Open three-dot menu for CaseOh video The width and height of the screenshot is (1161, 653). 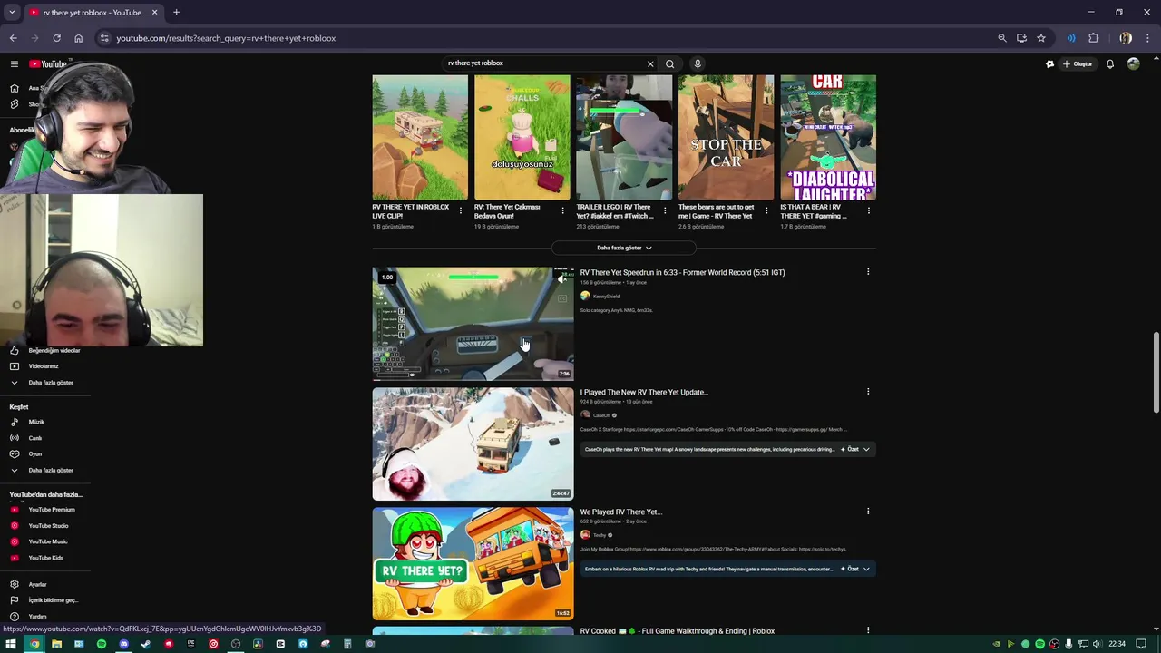tap(868, 392)
